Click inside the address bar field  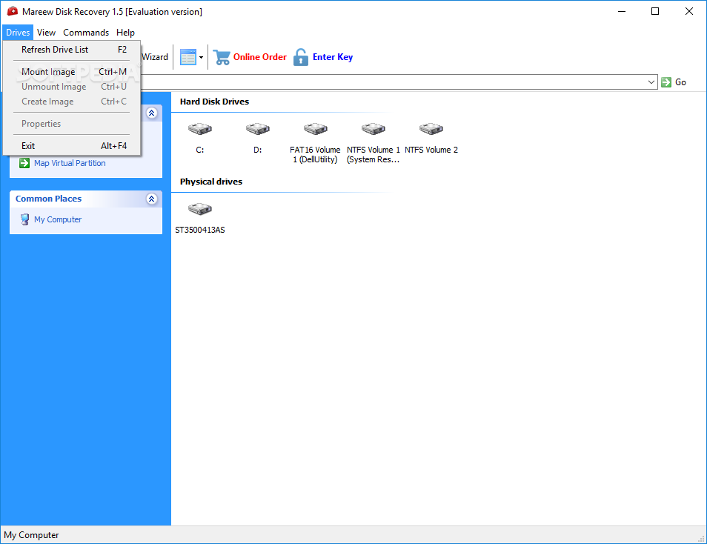(392, 82)
